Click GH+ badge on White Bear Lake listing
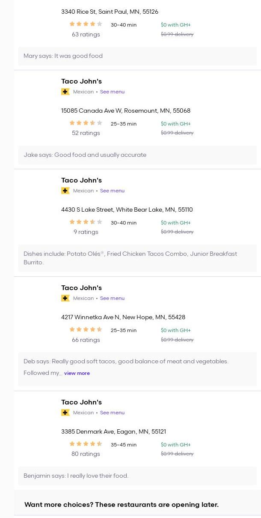Image resolution: width=261 pixels, height=518 pixels. tap(65, 191)
